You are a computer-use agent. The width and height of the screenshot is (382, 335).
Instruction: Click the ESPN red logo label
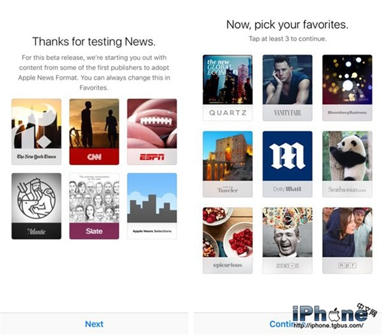click(x=152, y=157)
